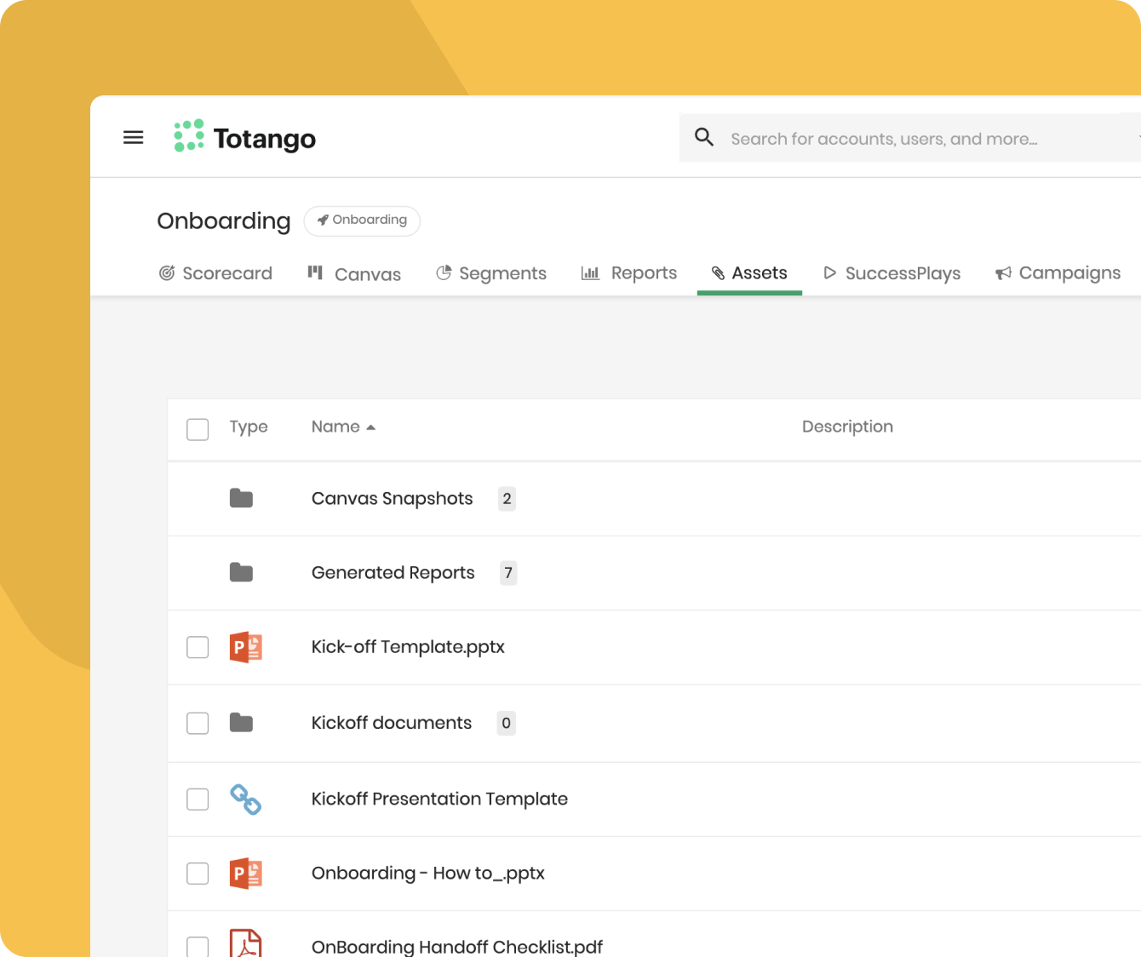Click the Type column header
The image size is (1141, 957).
pos(249,427)
